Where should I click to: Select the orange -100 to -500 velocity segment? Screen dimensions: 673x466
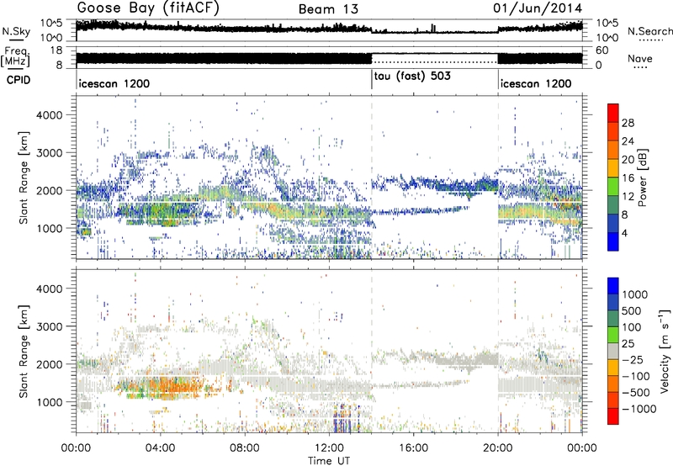[x=613, y=384]
